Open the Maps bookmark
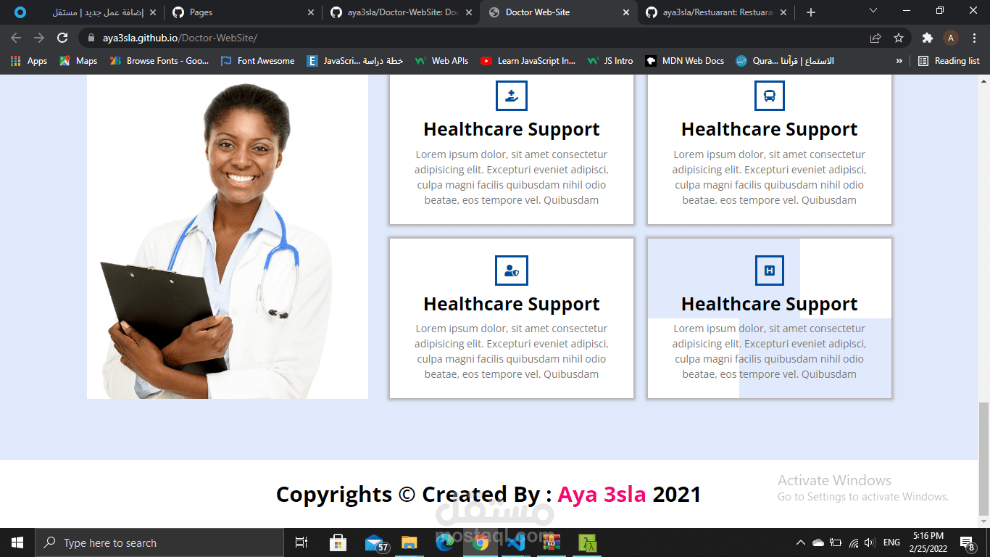 pyautogui.click(x=78, y=61)
